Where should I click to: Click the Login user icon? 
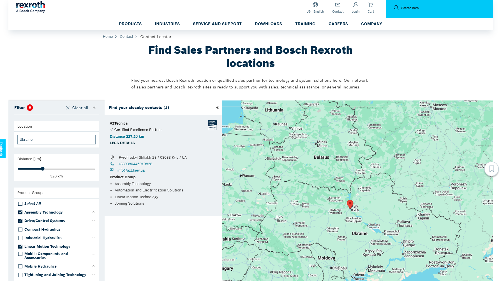click(x=355, y=5)
